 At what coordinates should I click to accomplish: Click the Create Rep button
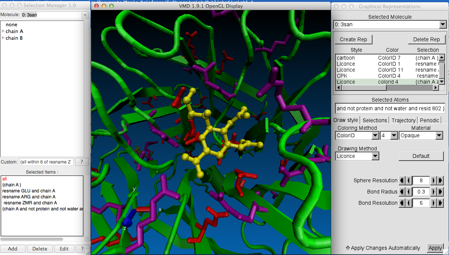pos(353,39)
